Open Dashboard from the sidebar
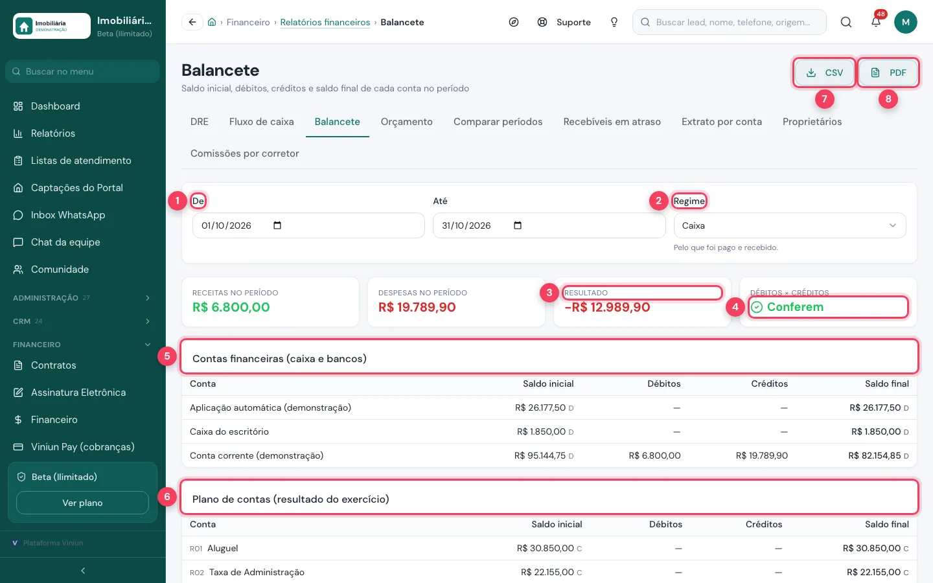This screenshot has width=933, height=583. pyautogui.click(x=82, y=106)
